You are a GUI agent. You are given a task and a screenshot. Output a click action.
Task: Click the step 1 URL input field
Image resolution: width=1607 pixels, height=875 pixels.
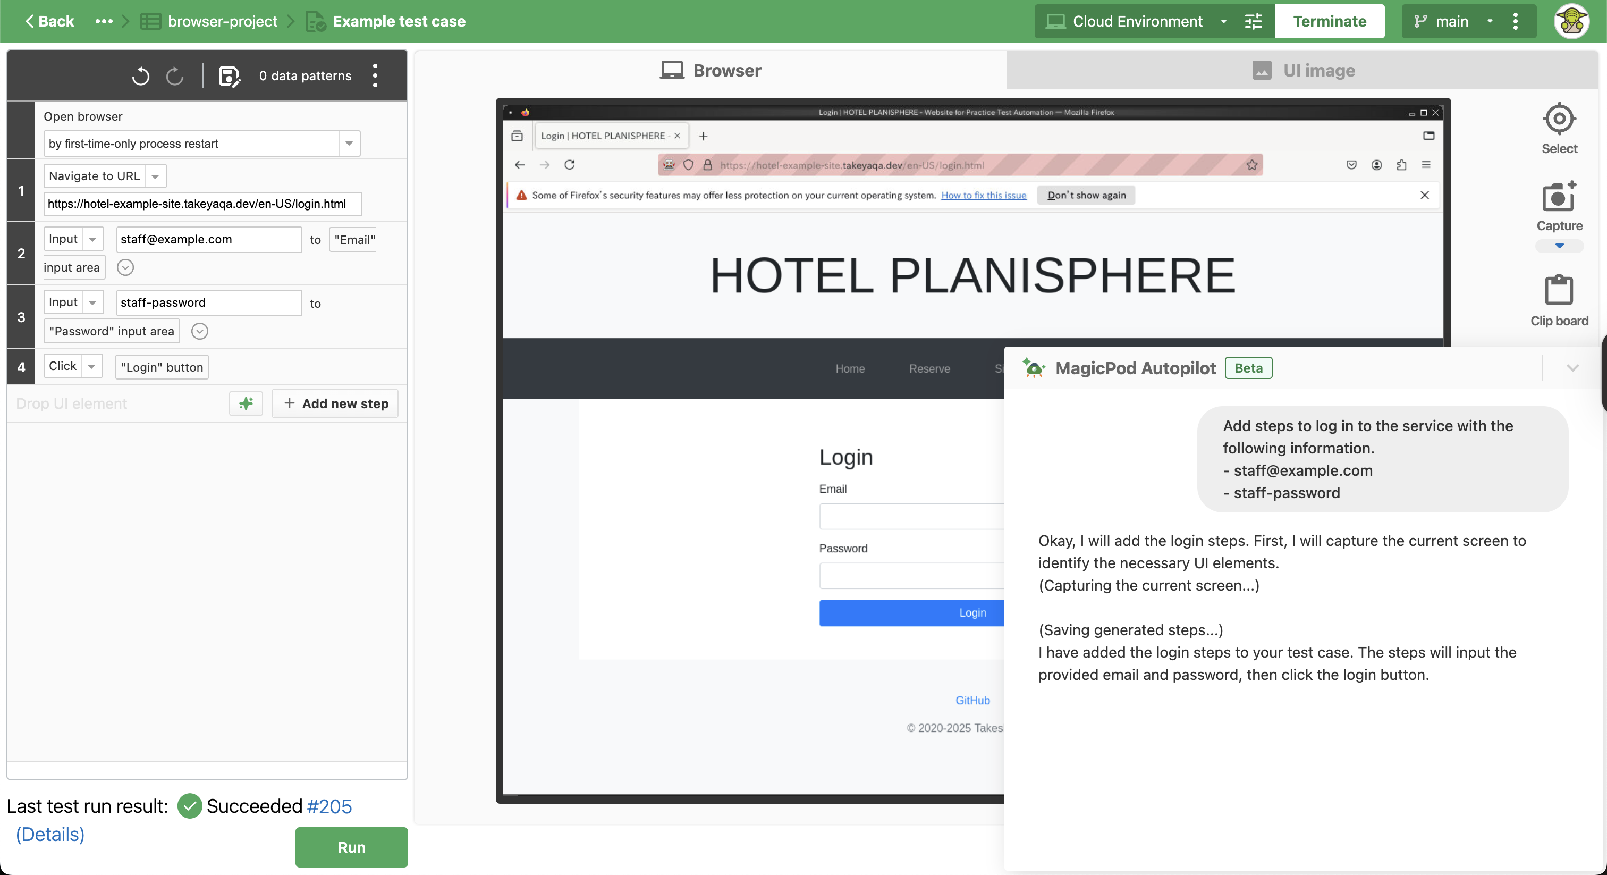point(202,204)
